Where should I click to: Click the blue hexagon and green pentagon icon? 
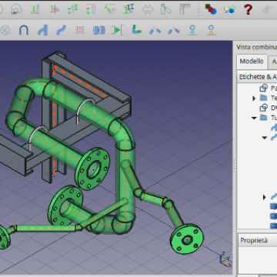point(229,9)
